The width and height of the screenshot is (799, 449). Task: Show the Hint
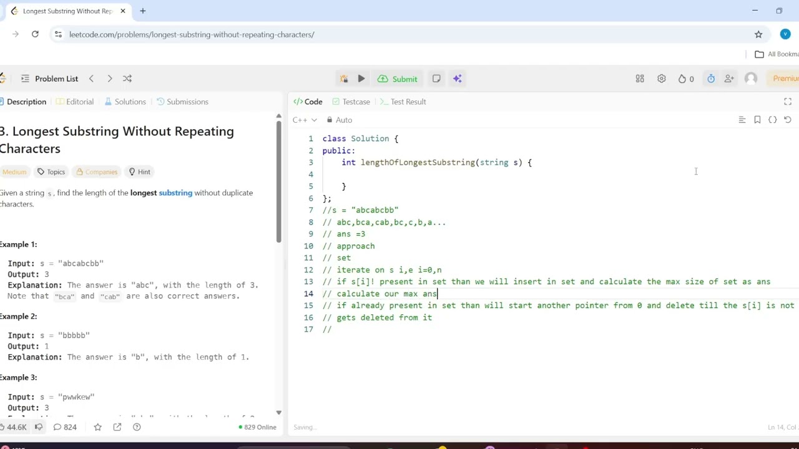click(x=139, y=171)
